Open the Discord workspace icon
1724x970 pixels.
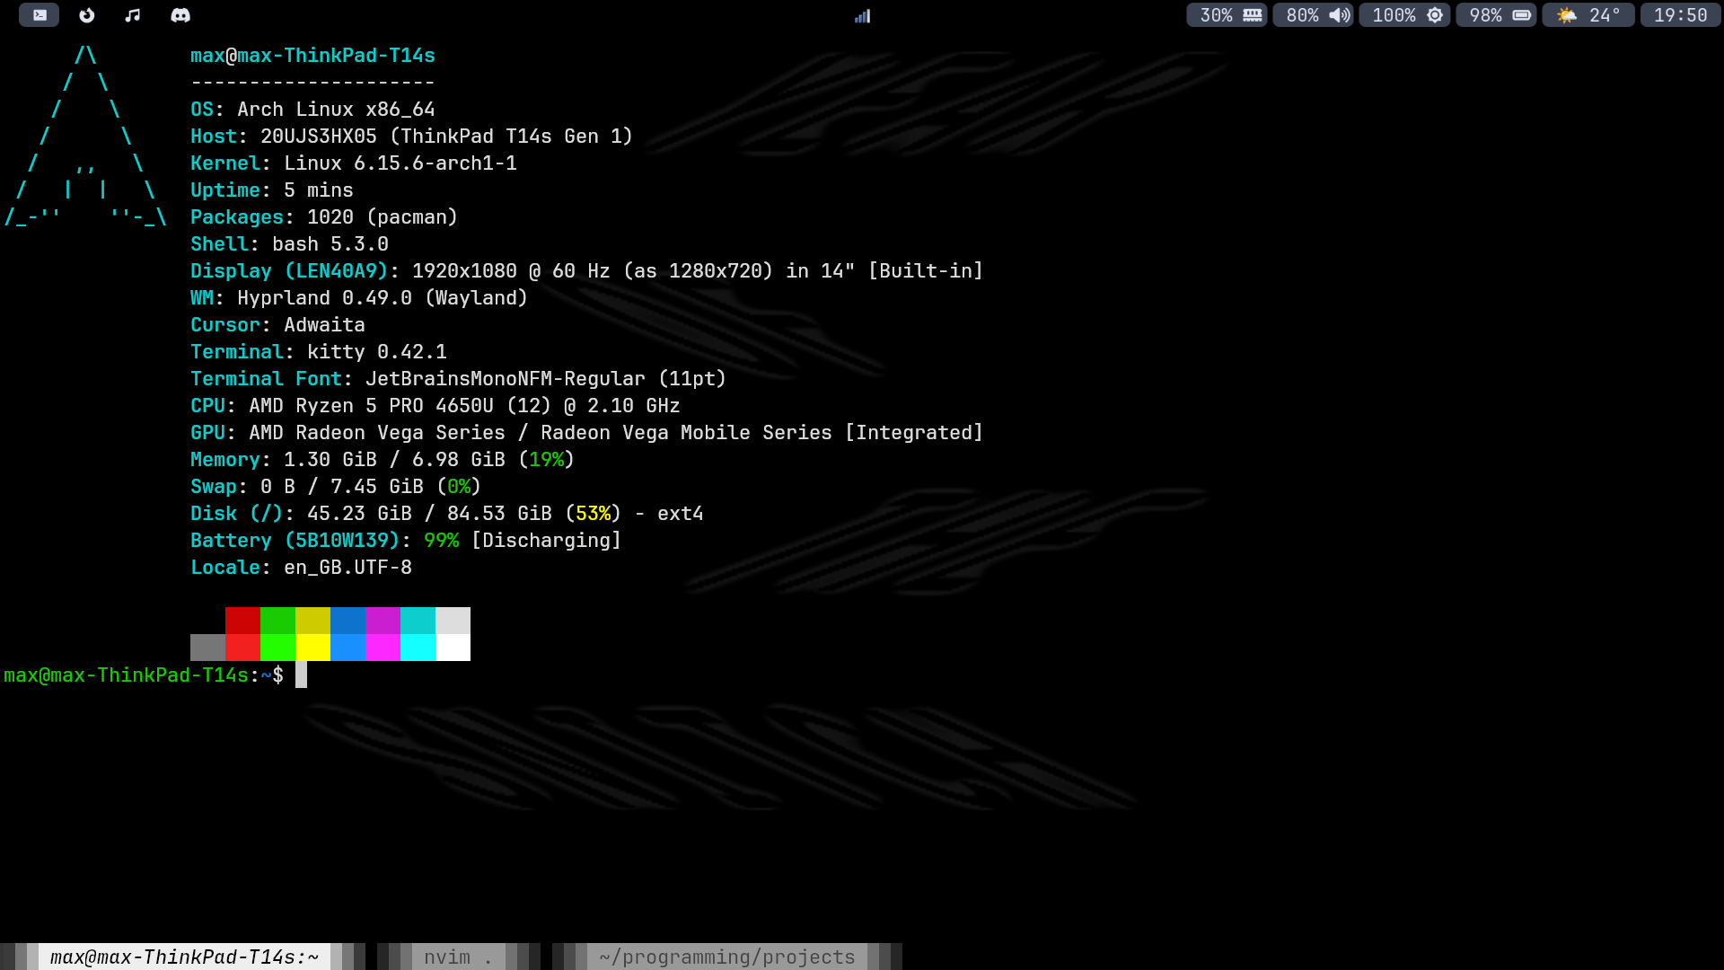(x=180, y=15)
